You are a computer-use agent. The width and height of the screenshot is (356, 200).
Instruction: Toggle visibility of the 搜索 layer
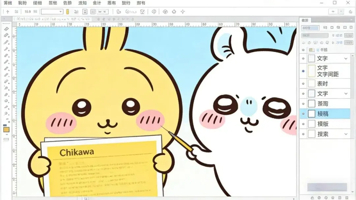click(303, 134)
